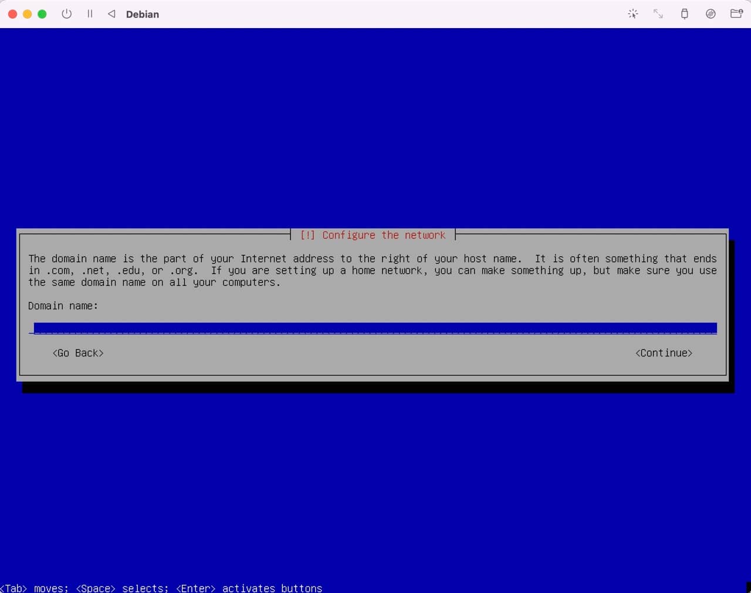Toggle capture mouse cursor icon
This screenshot has width=751, height=593.
tap(632, 14)
